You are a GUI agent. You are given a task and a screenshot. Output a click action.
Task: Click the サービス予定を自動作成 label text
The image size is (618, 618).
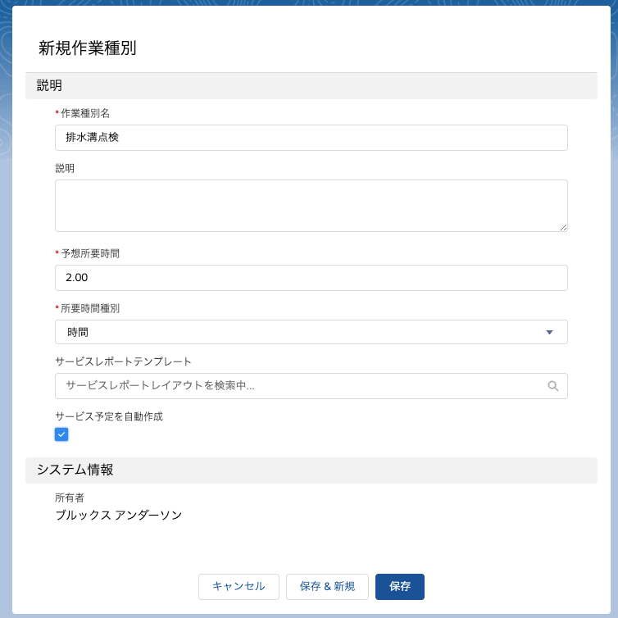tap(109, 416)
